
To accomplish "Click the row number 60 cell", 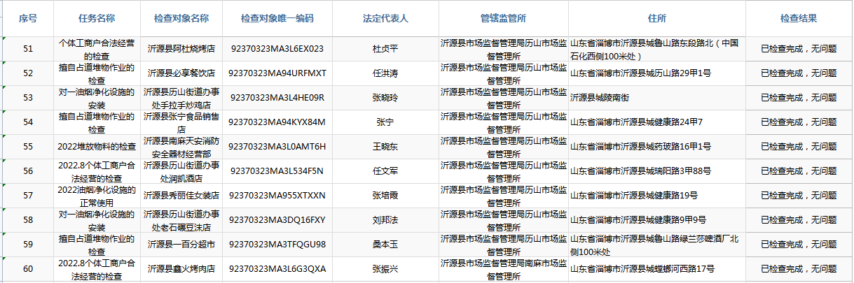I will coord(27,269).
